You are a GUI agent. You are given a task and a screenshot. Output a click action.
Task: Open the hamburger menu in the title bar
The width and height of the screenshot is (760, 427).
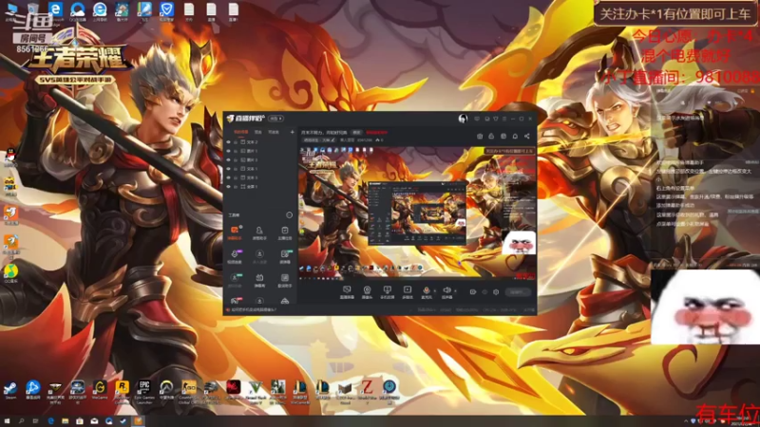point(504,119)
